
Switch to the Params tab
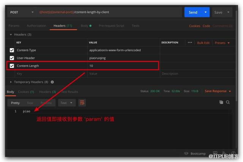(14, 26)
